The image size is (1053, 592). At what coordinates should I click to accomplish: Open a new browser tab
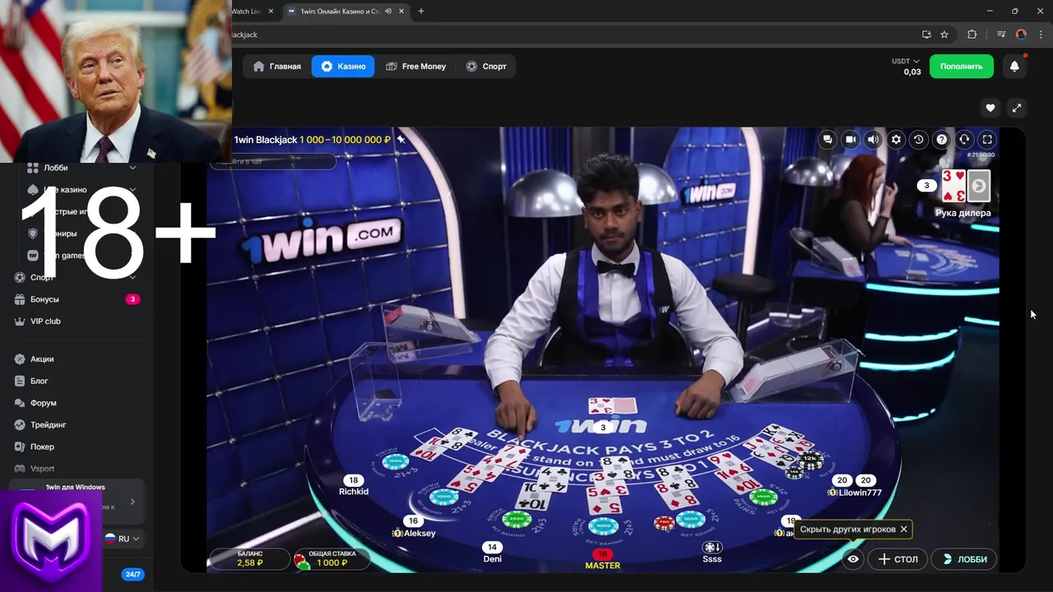(x=421, y=12)
